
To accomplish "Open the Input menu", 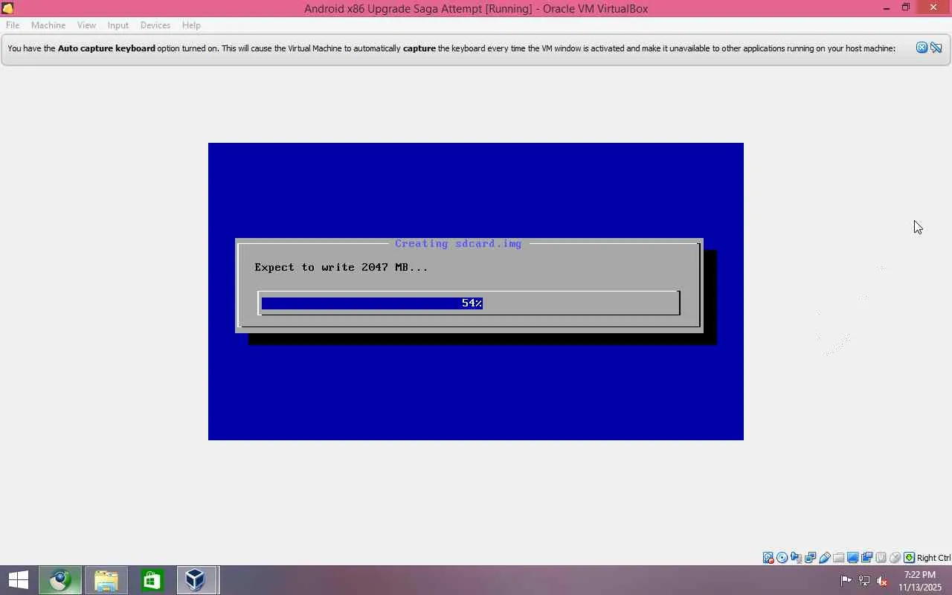I will coord(118,25).
